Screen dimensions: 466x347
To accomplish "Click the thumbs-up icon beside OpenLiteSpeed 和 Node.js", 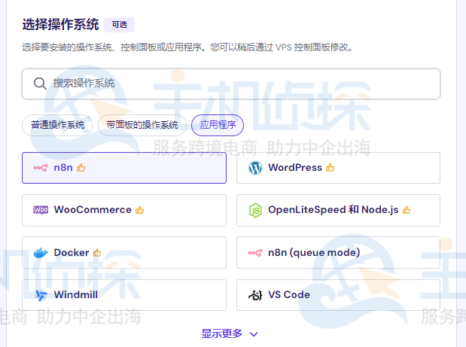I will tap(407, 210).
